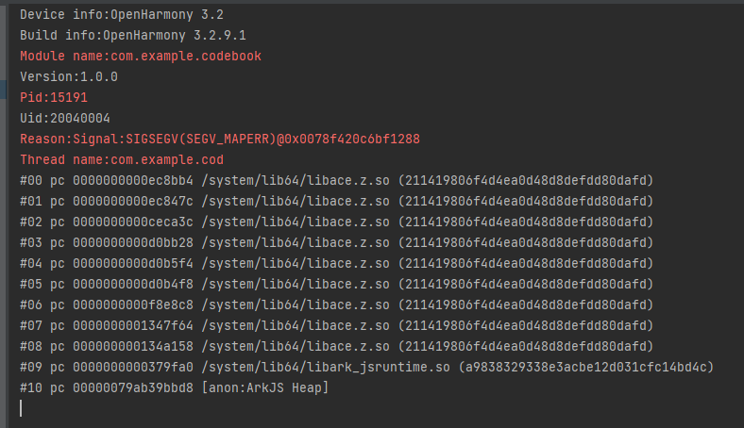Screen dimensions: 744x428
Task: Select the red Module name com.example.codebook line
Action: click(141, 56)
